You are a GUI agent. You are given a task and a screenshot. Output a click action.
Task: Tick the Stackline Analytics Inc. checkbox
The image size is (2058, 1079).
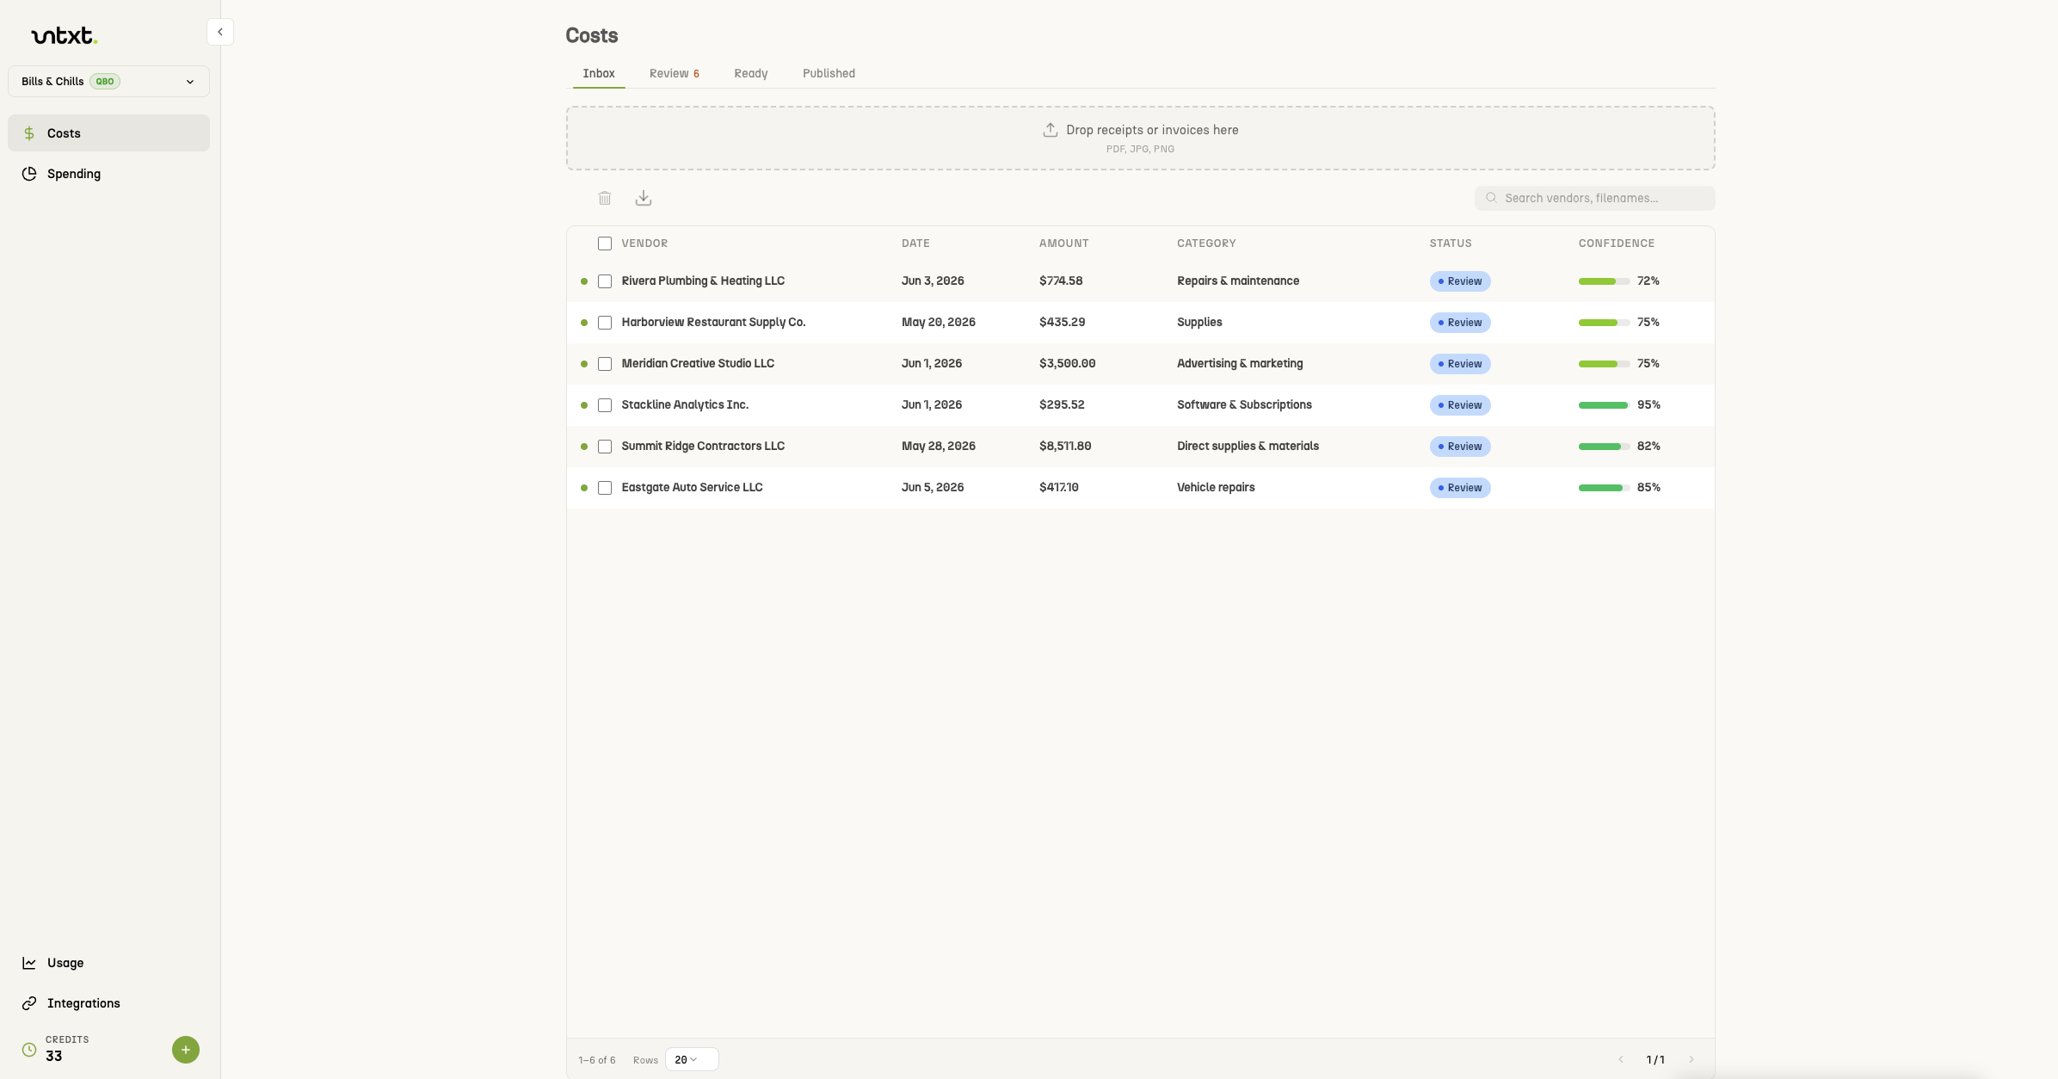[x=605, y=405]
